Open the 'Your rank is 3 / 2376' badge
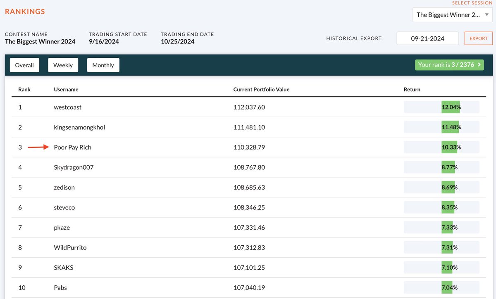This screenshot has width=496, height=299. [449, 65]
